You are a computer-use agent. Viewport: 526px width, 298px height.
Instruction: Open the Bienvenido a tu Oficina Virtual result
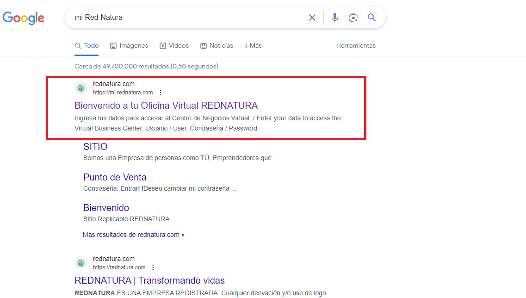[x=166, y=106]
